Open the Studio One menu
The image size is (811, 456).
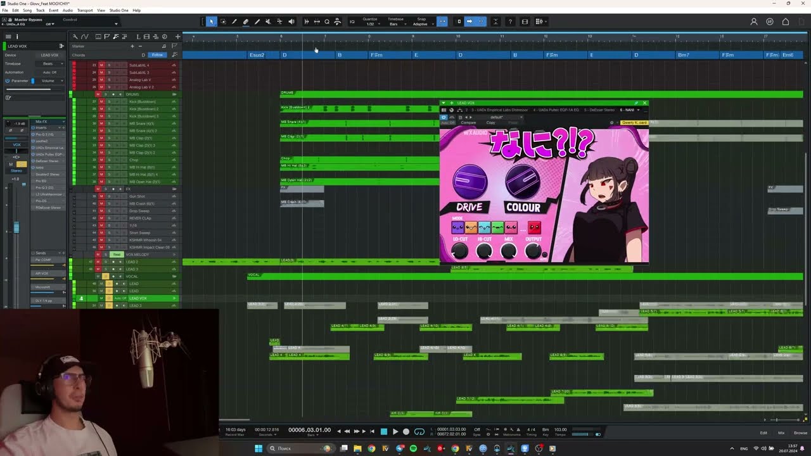pyautogui.click(x=118, y=11)
